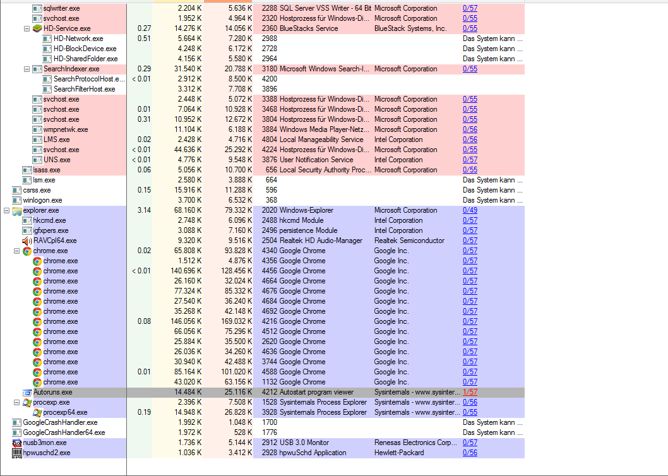Select the GoogleCrashHandler64.exe process
Screen dimensions: 668x476
point(64,432)
